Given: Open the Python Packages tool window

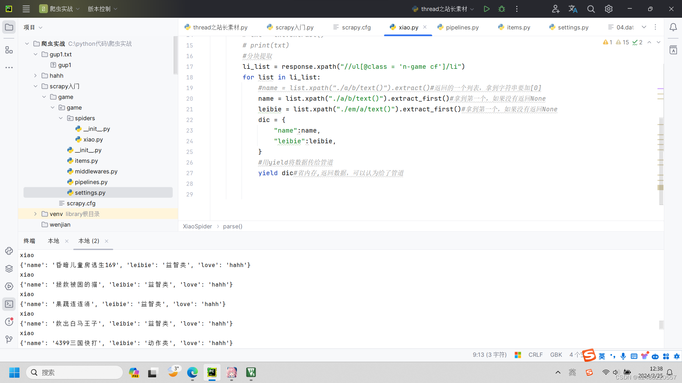Looking at the screenshot, I should (x=9, y=268).
